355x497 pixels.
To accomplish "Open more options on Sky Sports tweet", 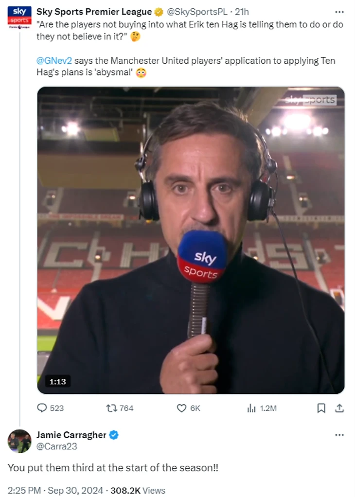I will click(x=339, y=12).
